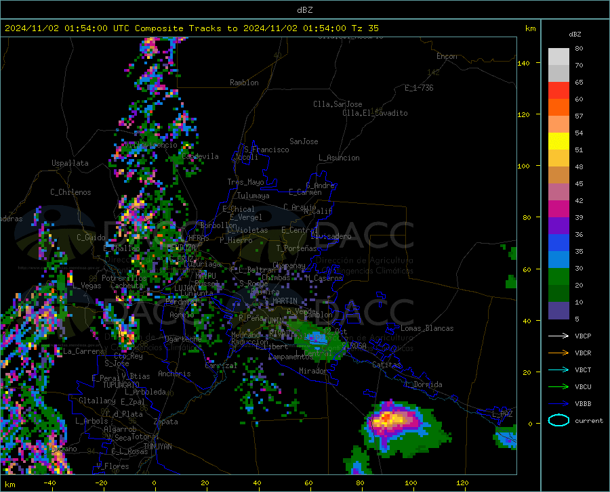Click the 'S_Francisco' place label
610x492 pixels.
[x=266, y=150]
